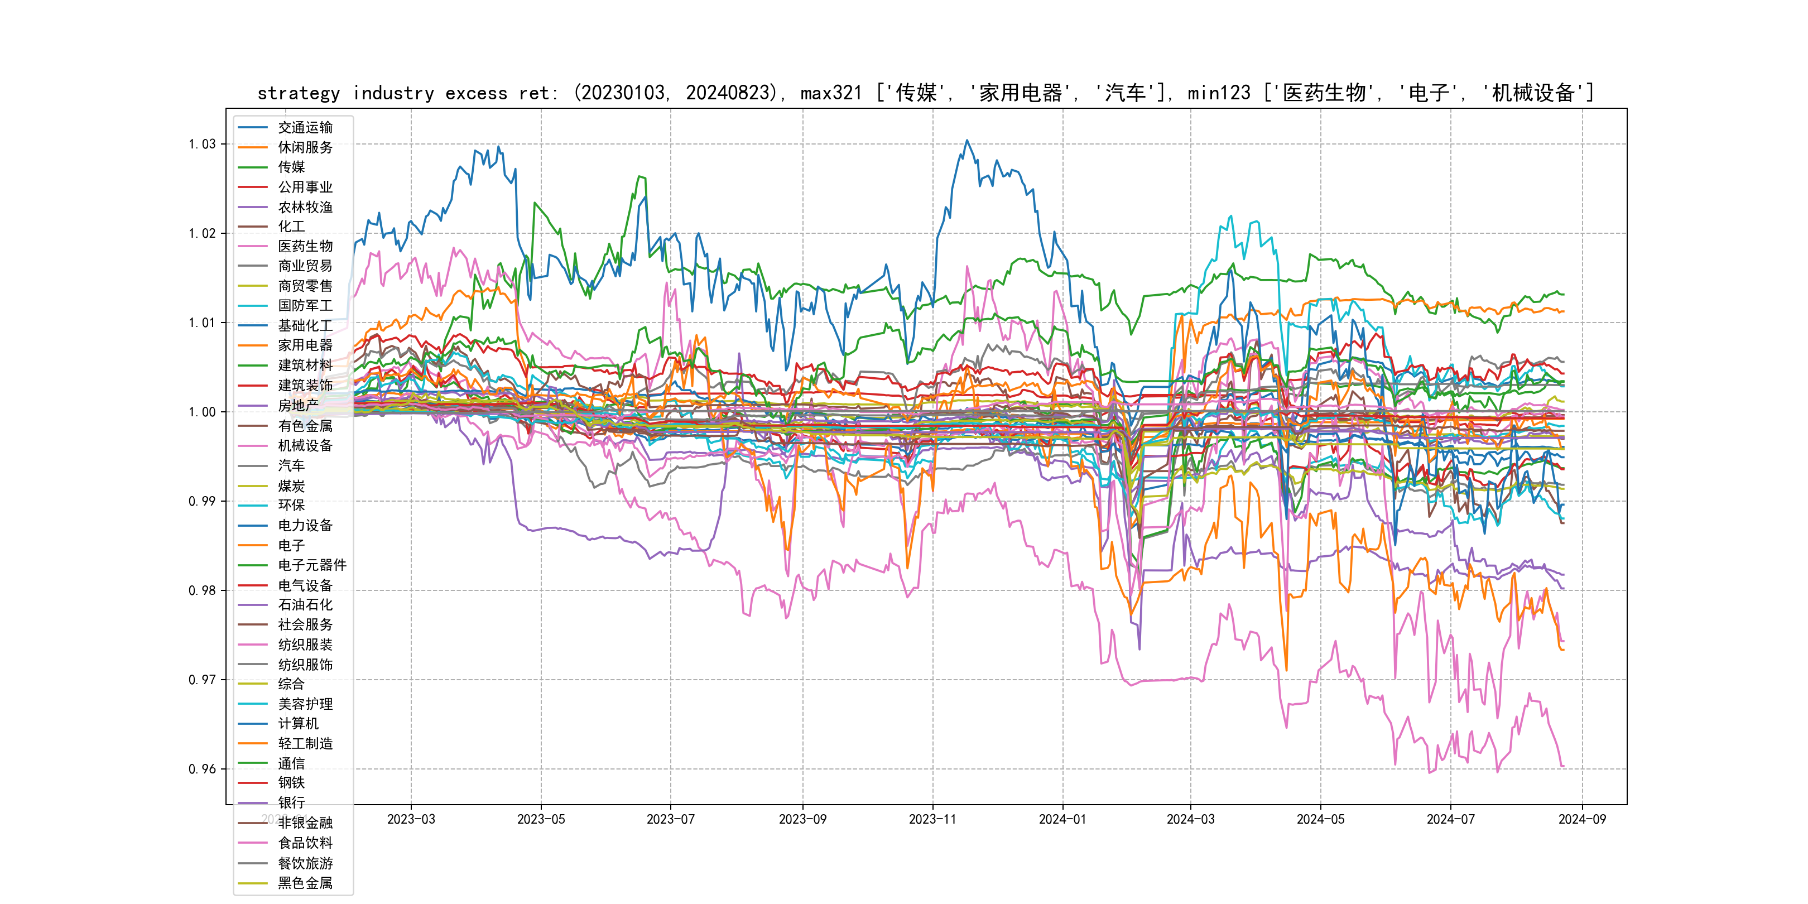Click the 2024-09 x-axis tick label

click(x=1581, y=819)
